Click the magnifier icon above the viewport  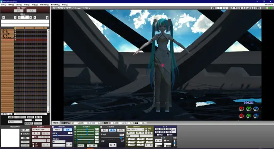point(267,8)
